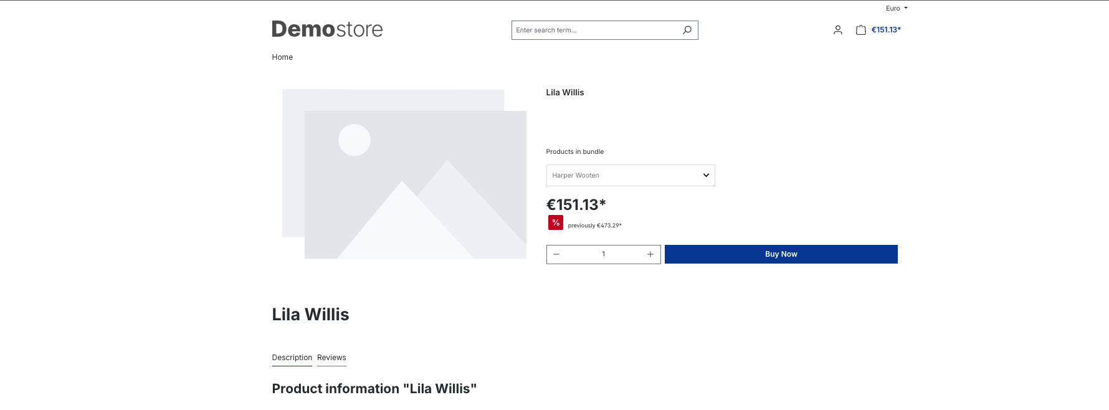Click the large Lila Willis heading
This screenshot has height=410, width=1109.
pos(310,315)
